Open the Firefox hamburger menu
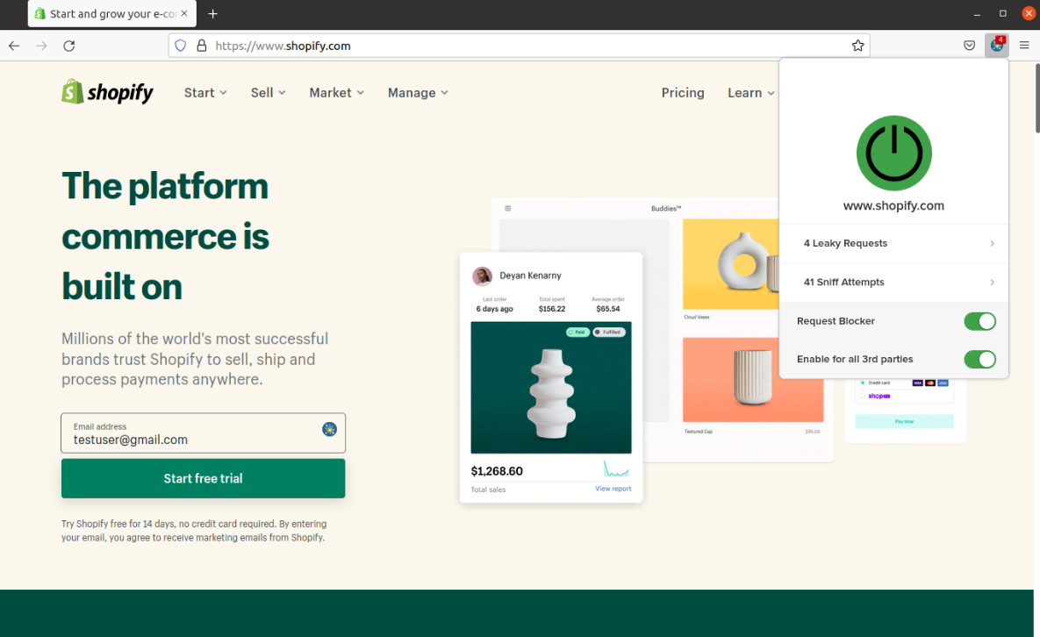 point(1024,45)
